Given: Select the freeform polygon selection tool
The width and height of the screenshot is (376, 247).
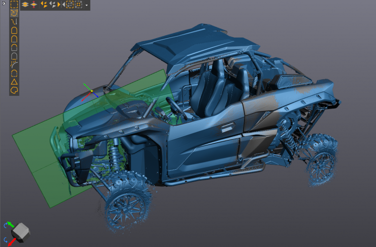Looking at the screenshot, I should click(x=14, y=13).
